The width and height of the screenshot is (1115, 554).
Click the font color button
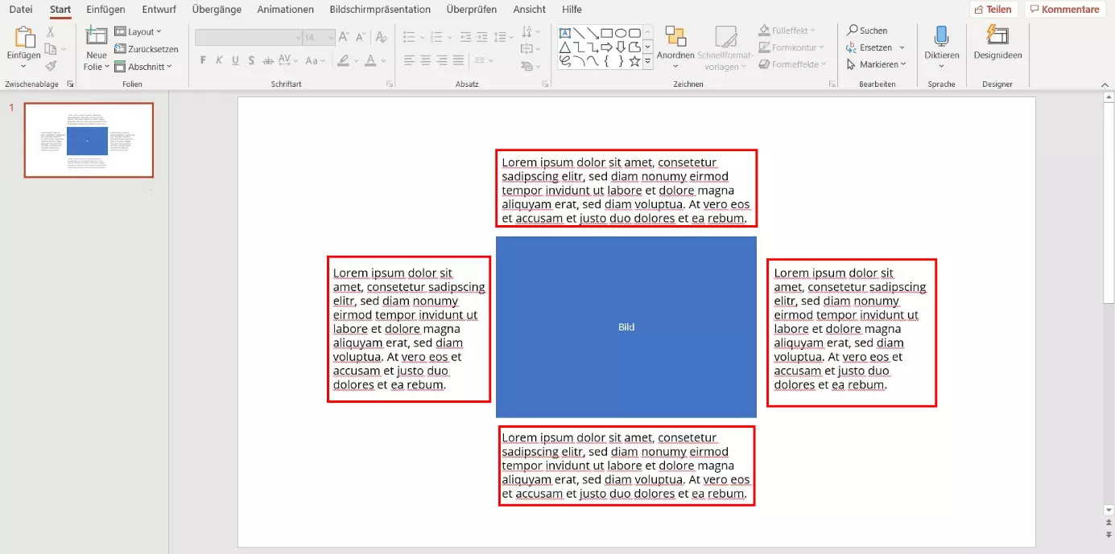[370, 60]
